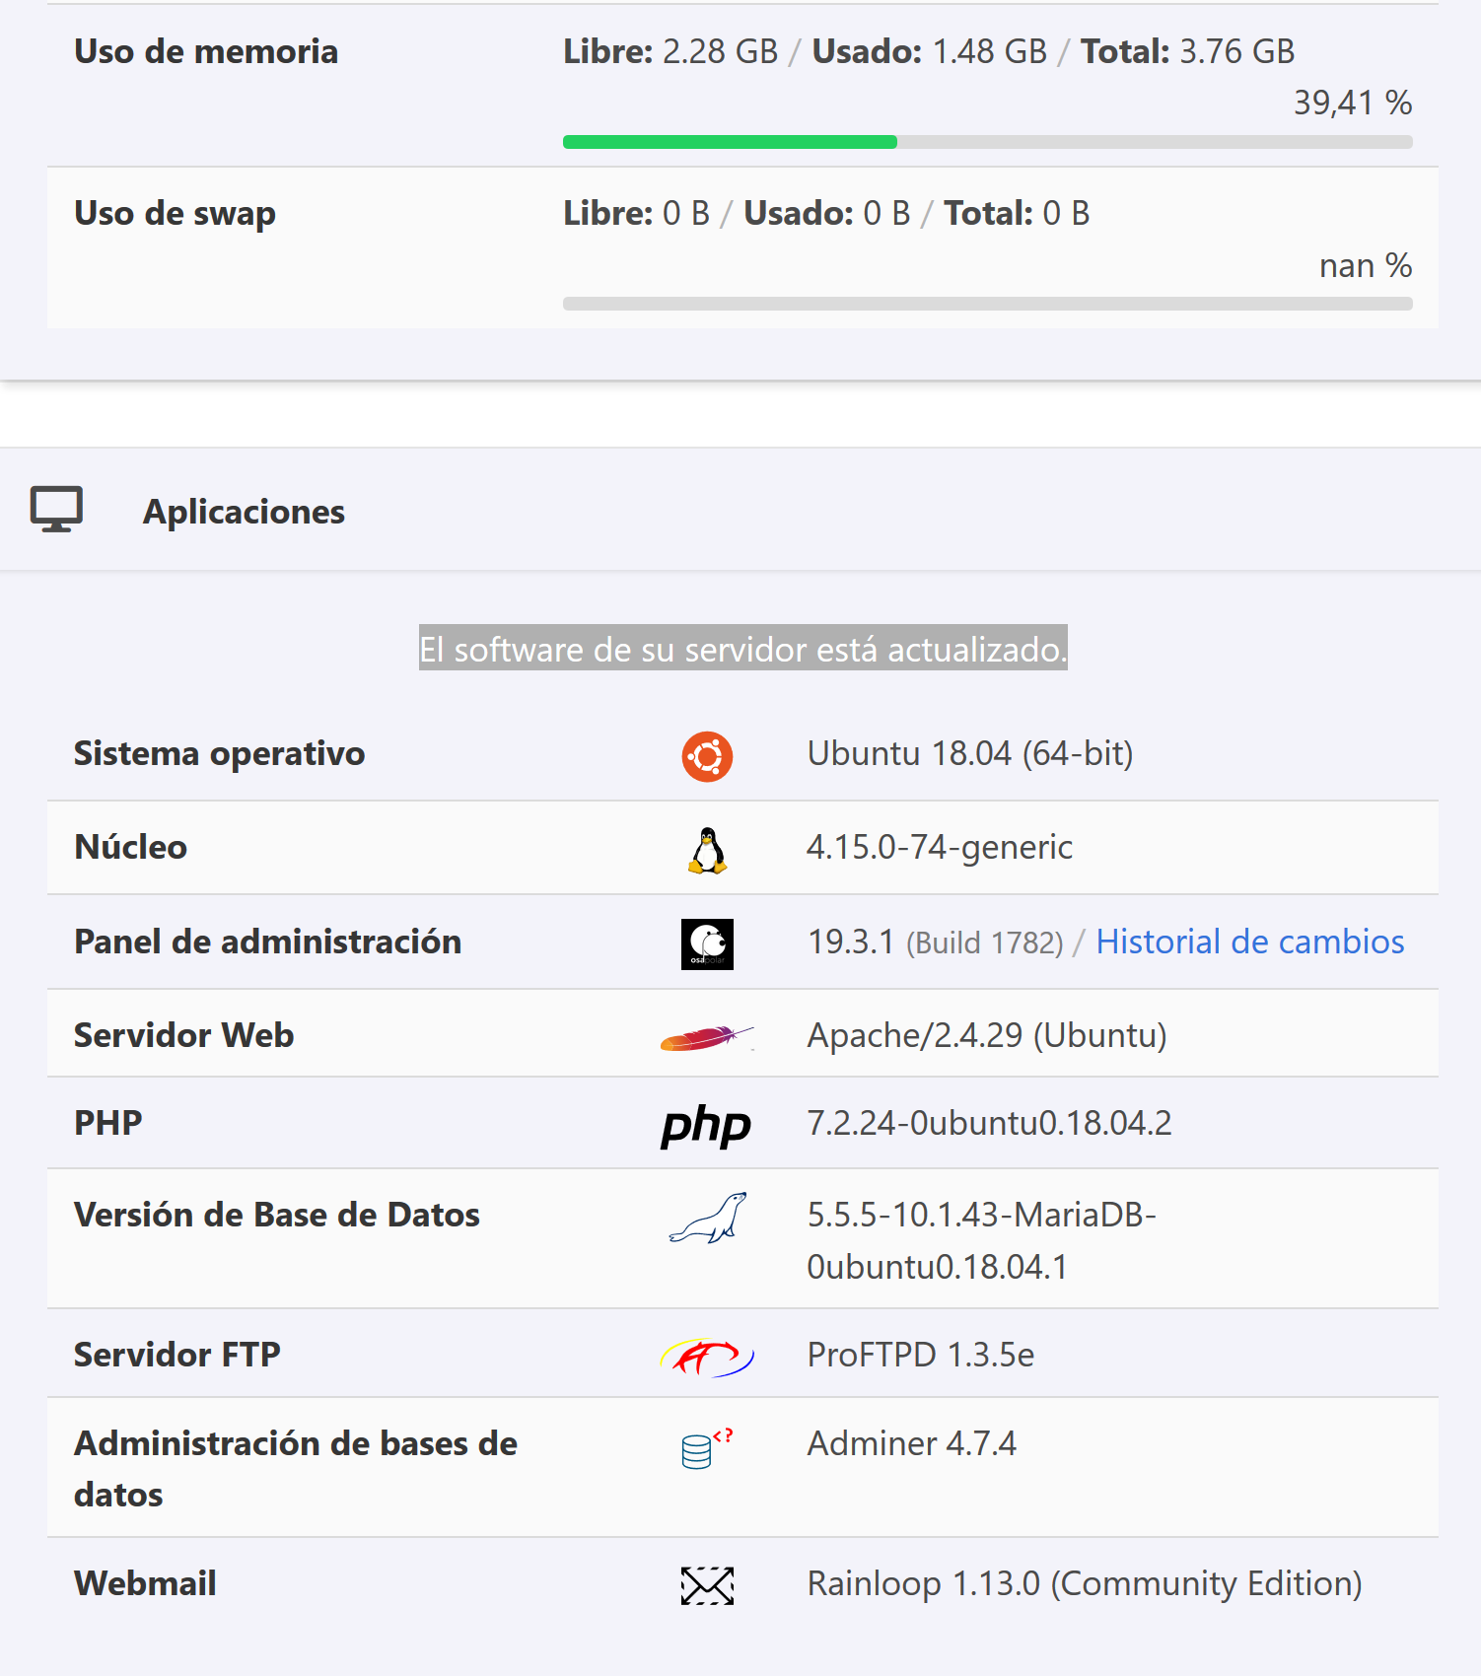
Task: Select the Ubuntu 18.04 (64-bit) text
Action: [x=969, y=753]
